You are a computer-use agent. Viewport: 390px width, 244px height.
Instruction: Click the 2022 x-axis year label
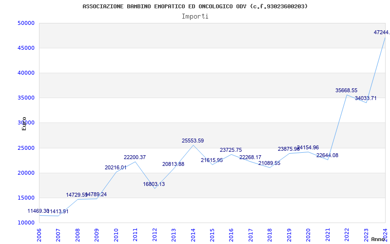(347, 235)
